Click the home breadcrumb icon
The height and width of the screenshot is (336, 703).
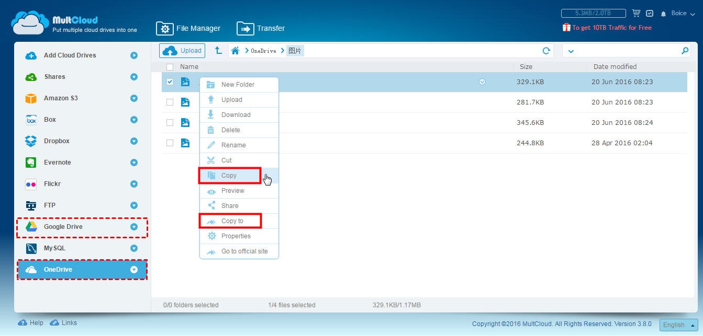click(x=236, y=51)
